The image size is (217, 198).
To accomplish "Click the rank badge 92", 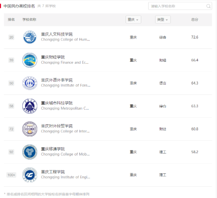I will pos(11,152).
